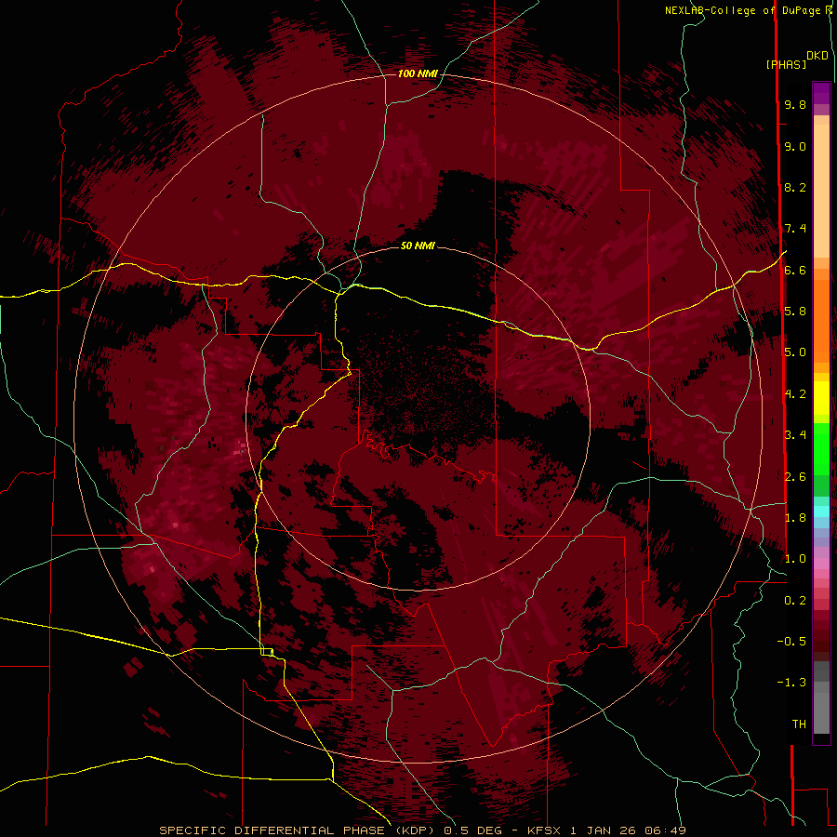Click the Specific Differential Phase product caption
This screenshot has height=837, width=837.
pyautogui.click(x=422, y=830)
